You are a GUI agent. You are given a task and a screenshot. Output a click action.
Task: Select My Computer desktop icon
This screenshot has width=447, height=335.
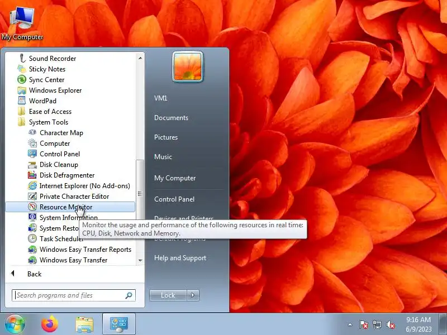[x=22, y=23]
